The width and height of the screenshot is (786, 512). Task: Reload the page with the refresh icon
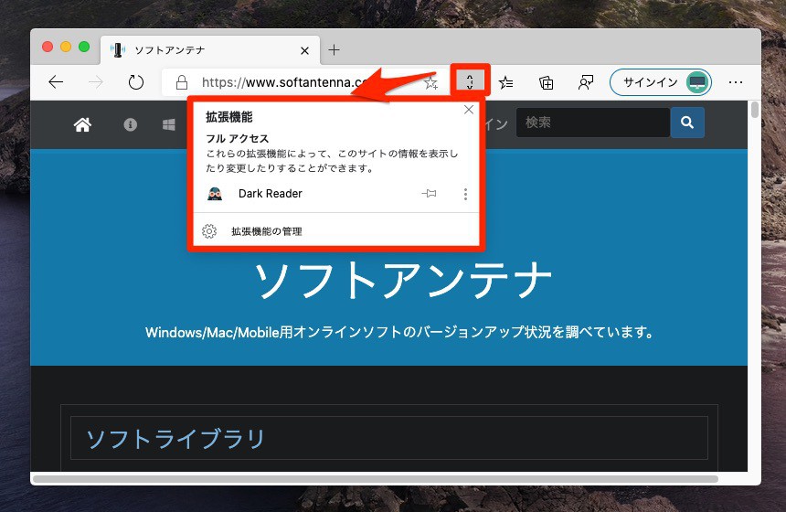pos(136,81)
